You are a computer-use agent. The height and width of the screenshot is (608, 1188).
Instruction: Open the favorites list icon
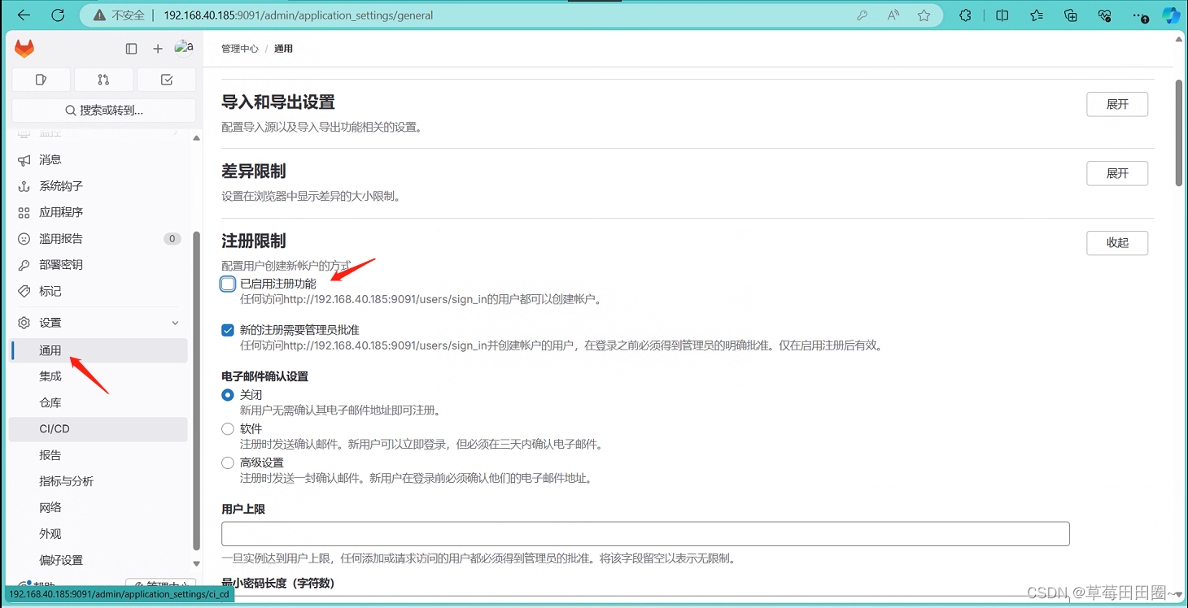click(1037, 15)
